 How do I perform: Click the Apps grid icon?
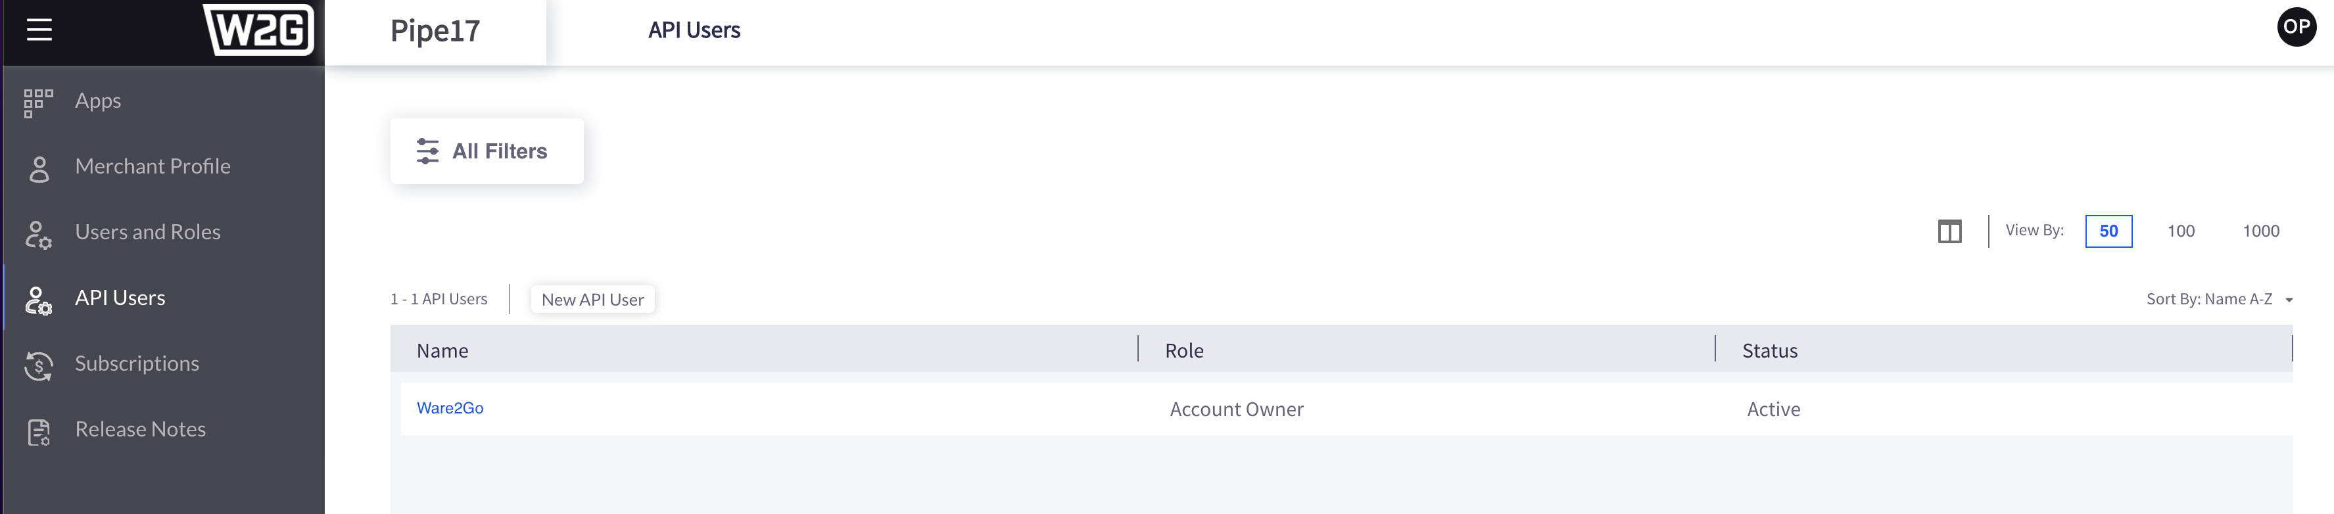coord(38,103)
